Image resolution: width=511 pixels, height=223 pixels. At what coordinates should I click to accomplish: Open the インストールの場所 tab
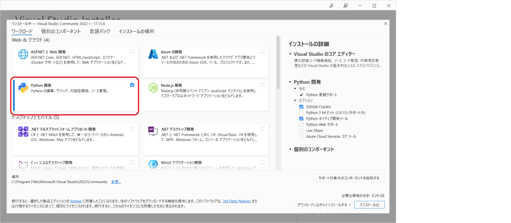(x=136, y=31)
